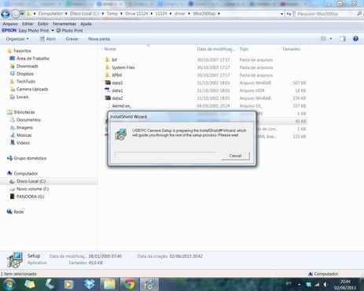Select Área de Trabalho in Favoritos
This screenshot has width=364, height=291.
29,58
